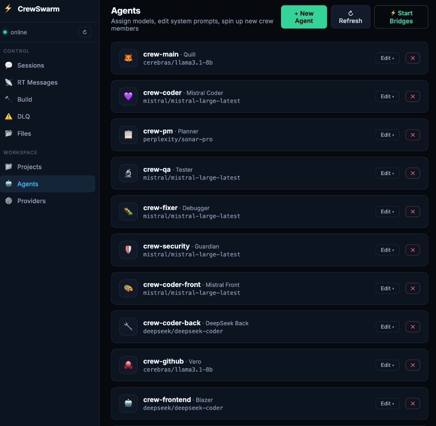This screenshot has height=426, width=436.
Task: Click the Start Bridges button
Action: (401, 17)
